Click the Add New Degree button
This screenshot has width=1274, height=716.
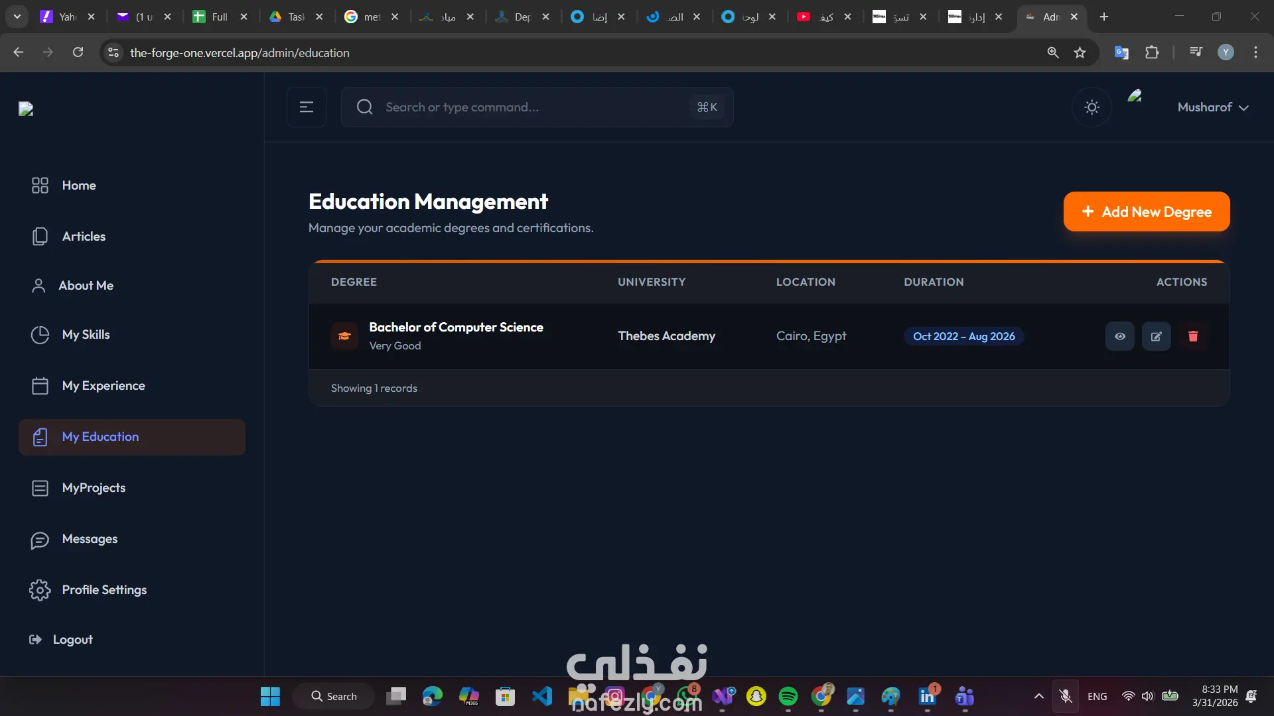click(1146, 211)
